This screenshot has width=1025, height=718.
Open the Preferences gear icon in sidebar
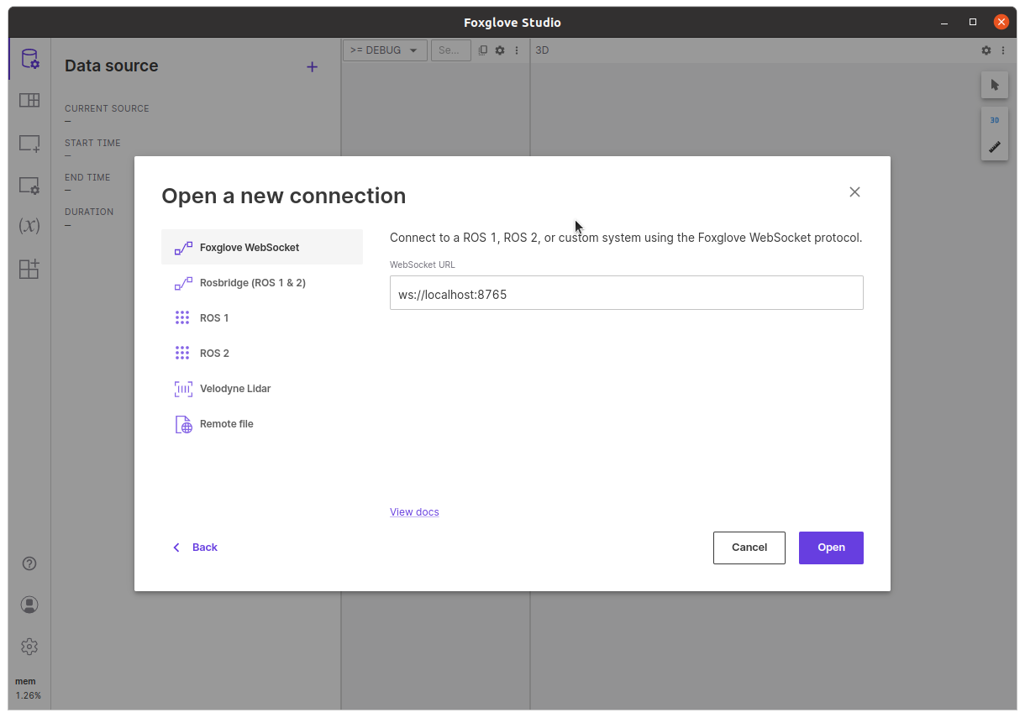29,647
